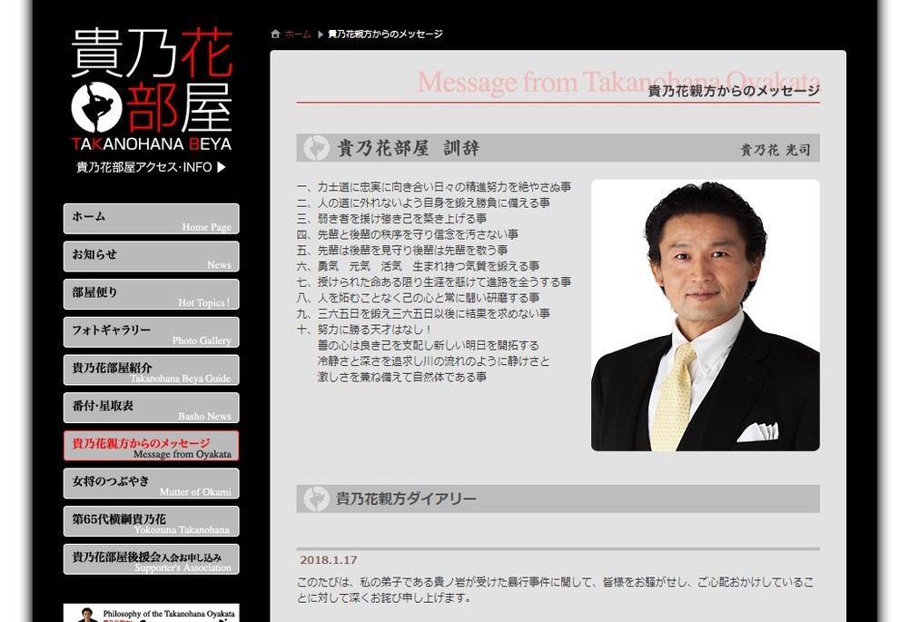Open 番付・星取表 Basho News

click(151, 408)
